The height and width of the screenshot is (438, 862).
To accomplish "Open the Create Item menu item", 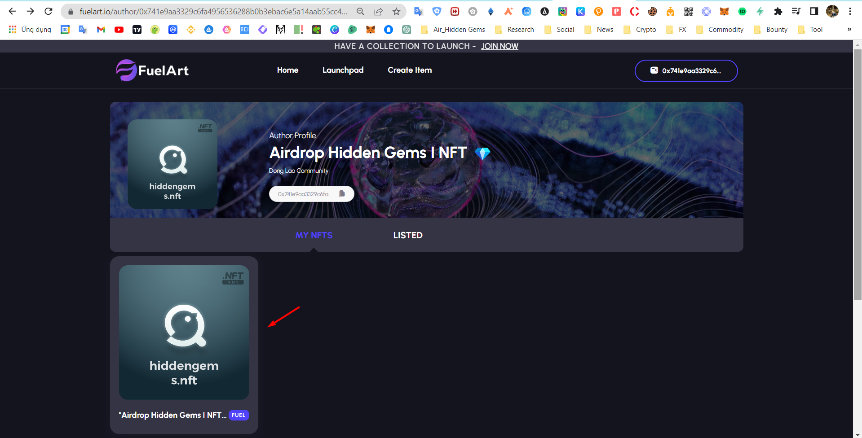I will tap(410, 70).
